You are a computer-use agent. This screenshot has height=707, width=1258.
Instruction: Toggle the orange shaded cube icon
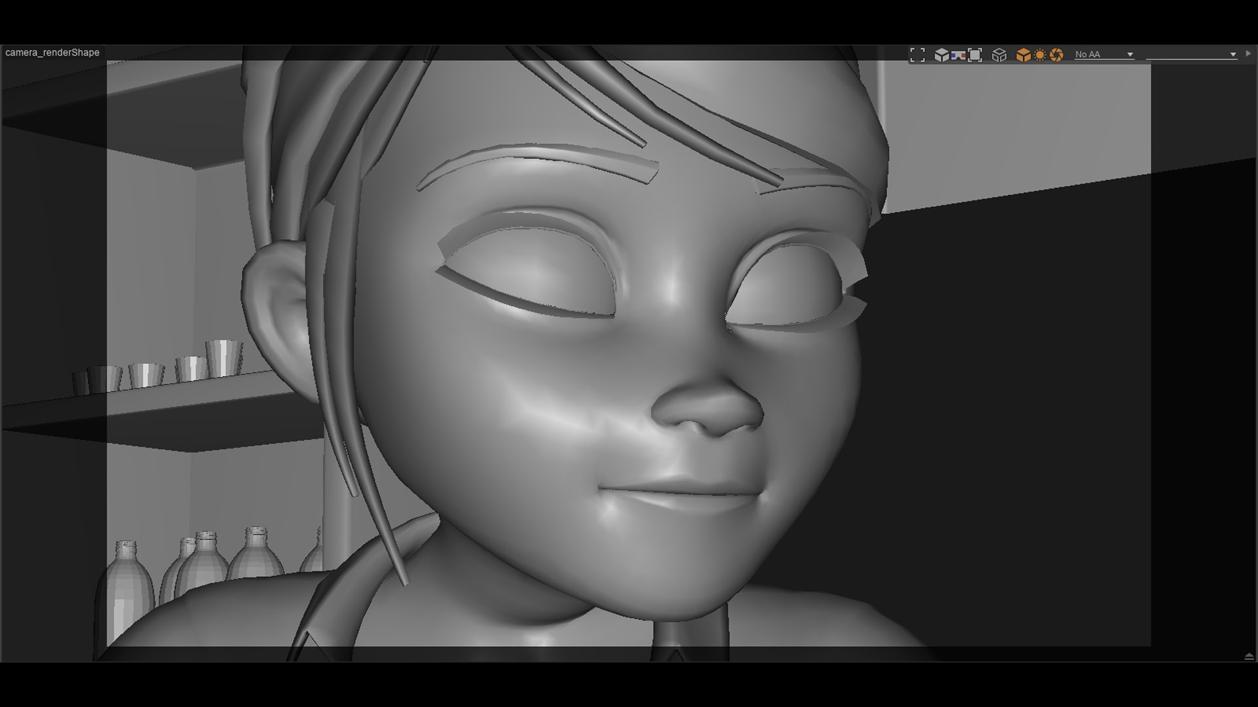click(x=1023, y=55)
